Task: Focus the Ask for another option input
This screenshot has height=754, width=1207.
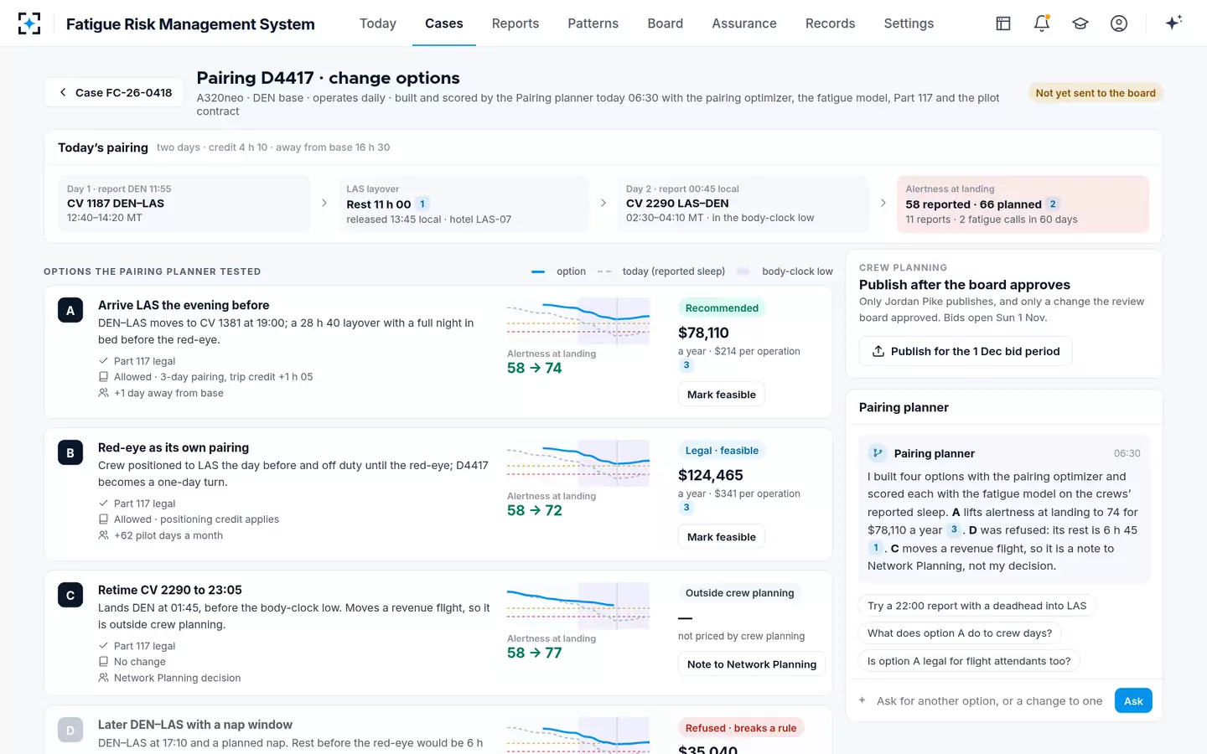Action: (990, 700)
